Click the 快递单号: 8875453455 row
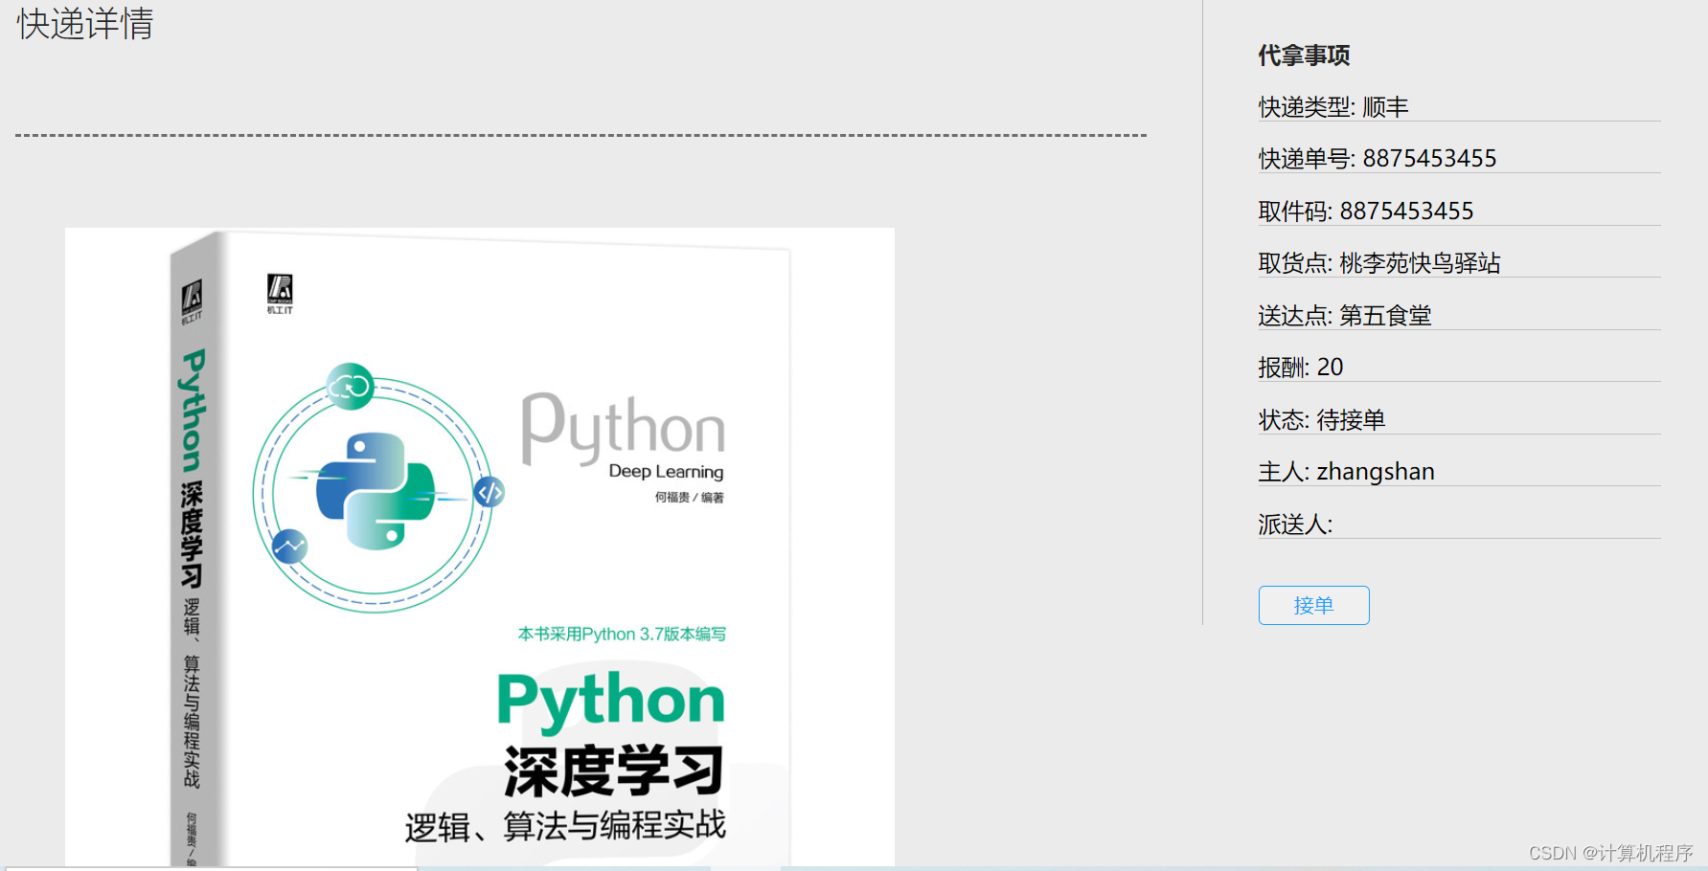 tap(1459, 159)
